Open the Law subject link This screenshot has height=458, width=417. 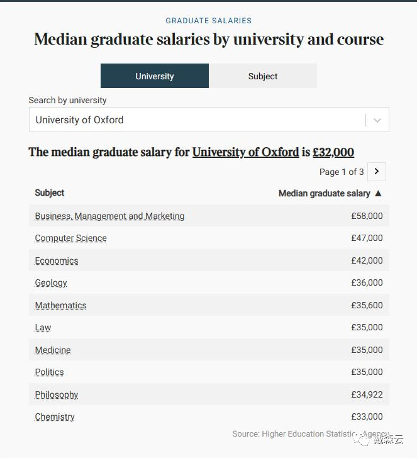43,327
